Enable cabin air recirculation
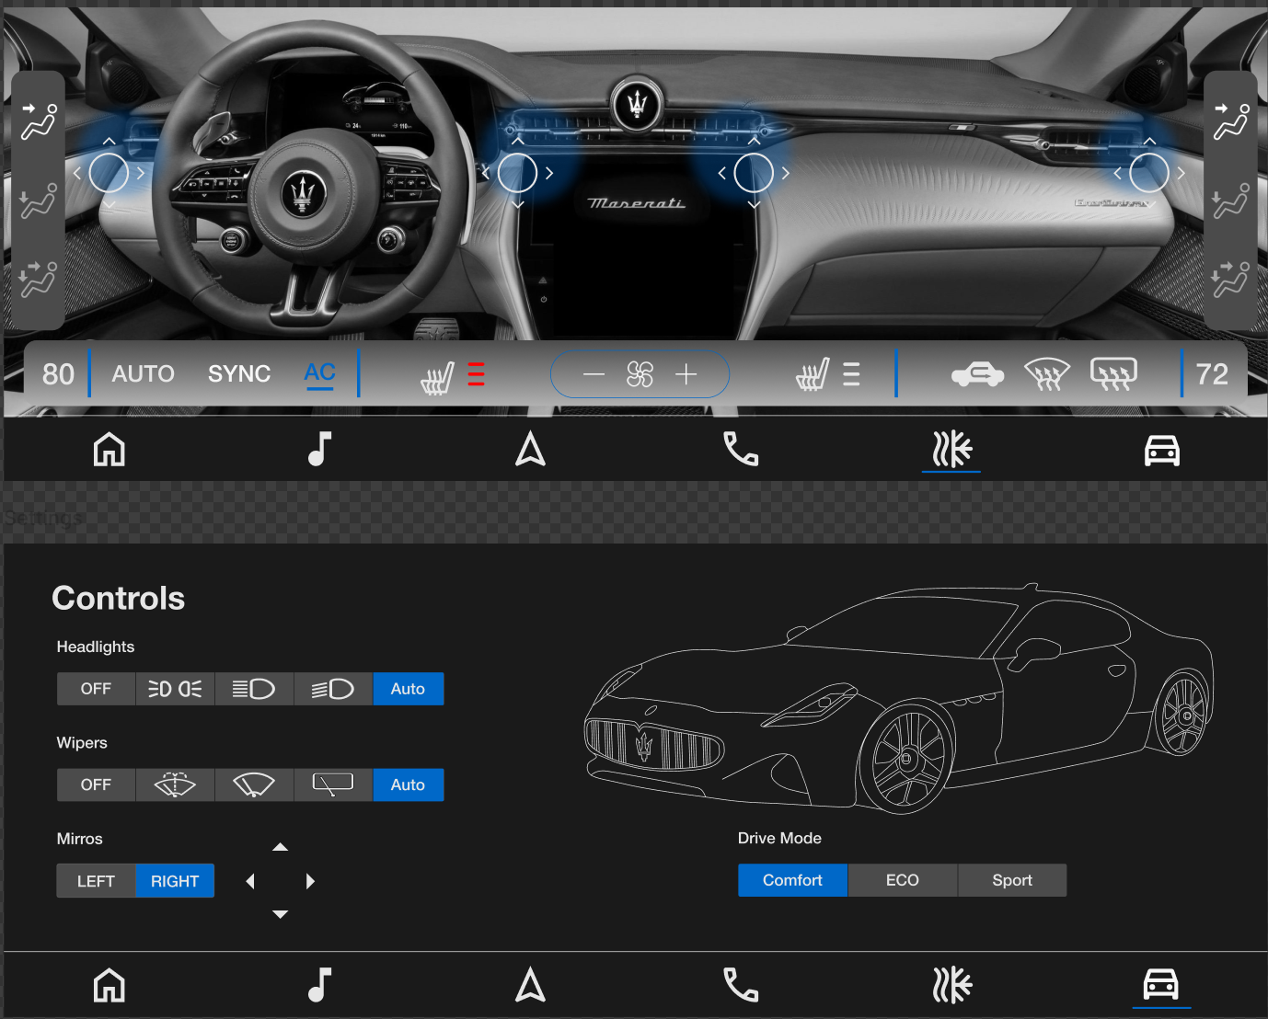This screenshot has width=1268, height=1019. pyautogui.click(x=977, y=373)
